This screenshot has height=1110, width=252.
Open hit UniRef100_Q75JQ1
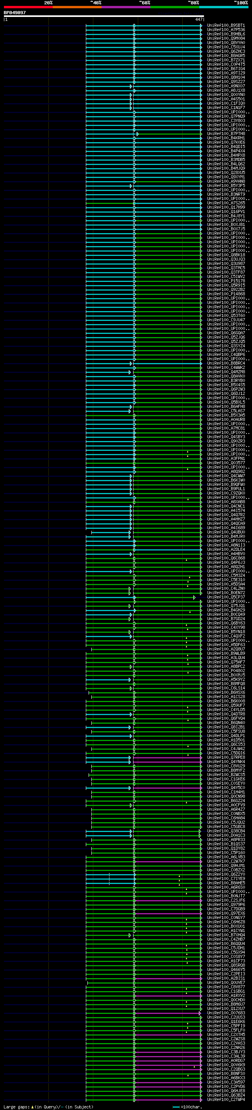(226, 606)
